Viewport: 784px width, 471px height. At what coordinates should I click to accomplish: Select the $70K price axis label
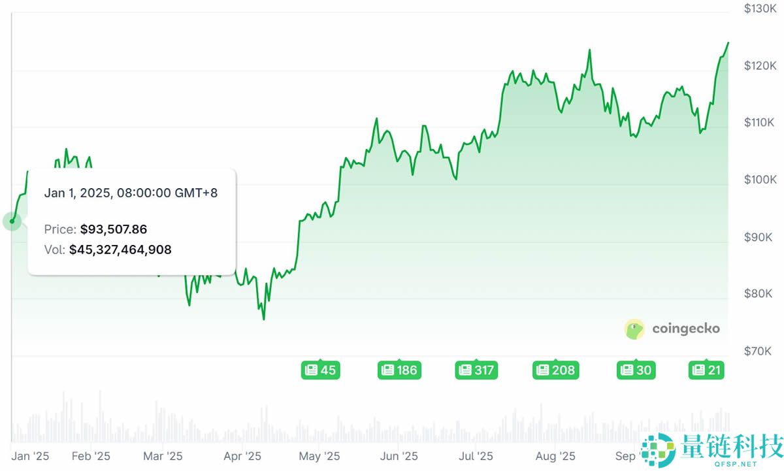tap(761, 351)
